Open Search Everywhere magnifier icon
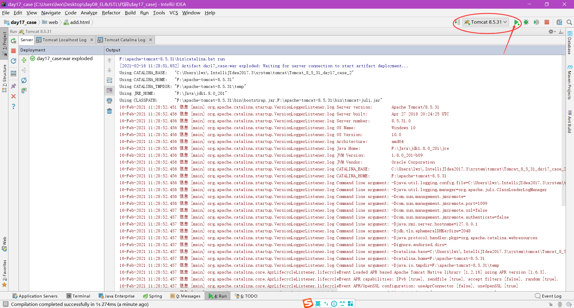Screen dimensions: 574x308 point(569,22)
